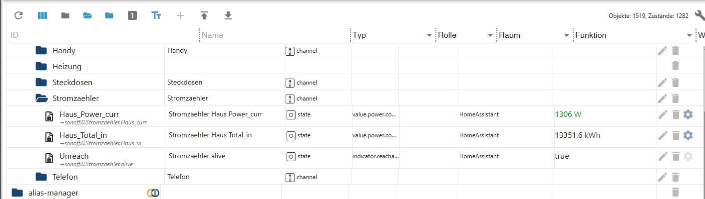The image size is (705, 199).
Task: Click the pencil edit icon for Handy
Action: (663, 51)
